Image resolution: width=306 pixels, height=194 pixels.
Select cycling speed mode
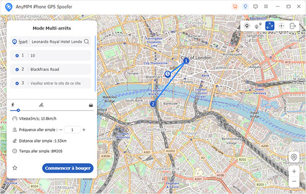coord(41,105)
